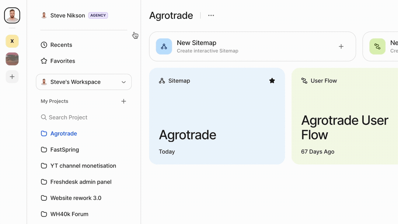Open the three-dots menu beside Agrotrade title

[211, 16]
